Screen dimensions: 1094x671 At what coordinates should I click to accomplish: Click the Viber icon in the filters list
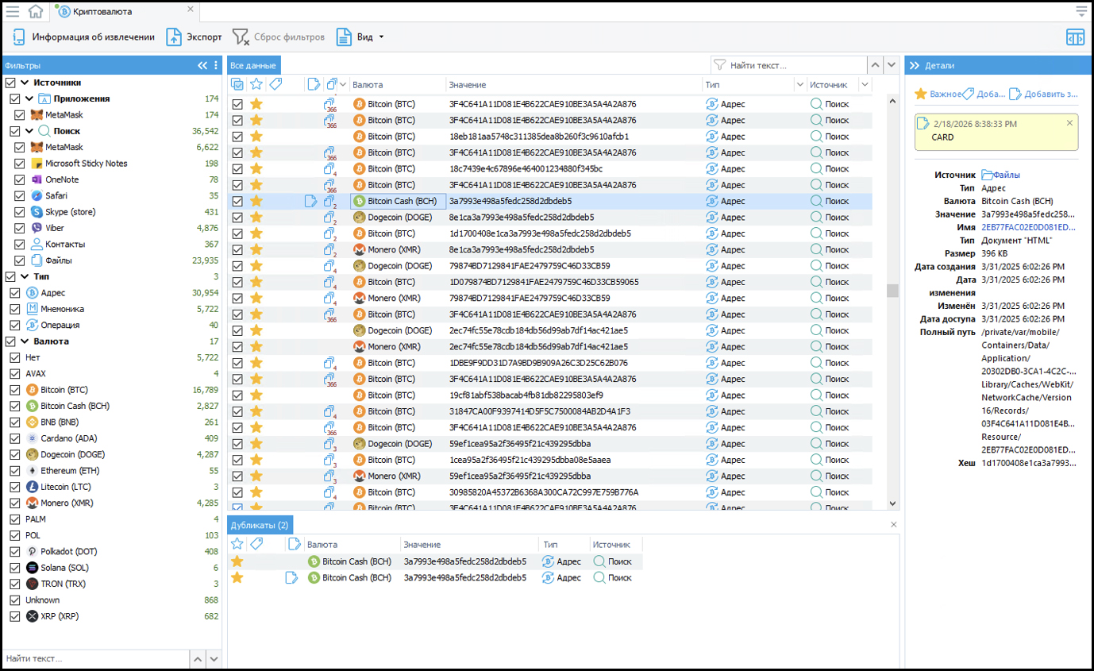37,228
